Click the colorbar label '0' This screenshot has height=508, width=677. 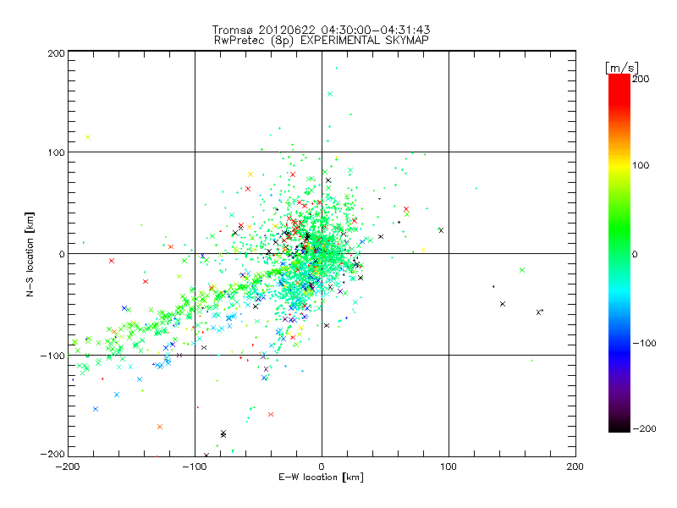pyautogui.click(x=635, y=254)
